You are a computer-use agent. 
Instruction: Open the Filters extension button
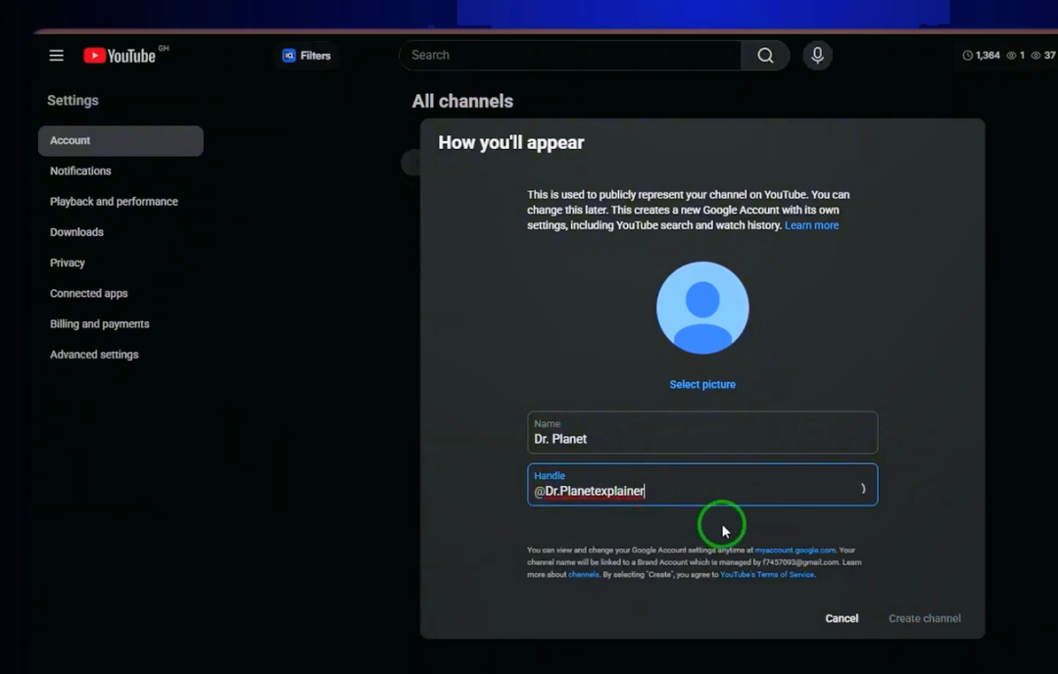click(x=307, y=55)
